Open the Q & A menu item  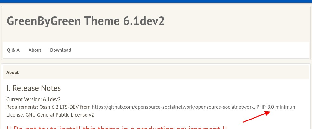pos(13,50)
